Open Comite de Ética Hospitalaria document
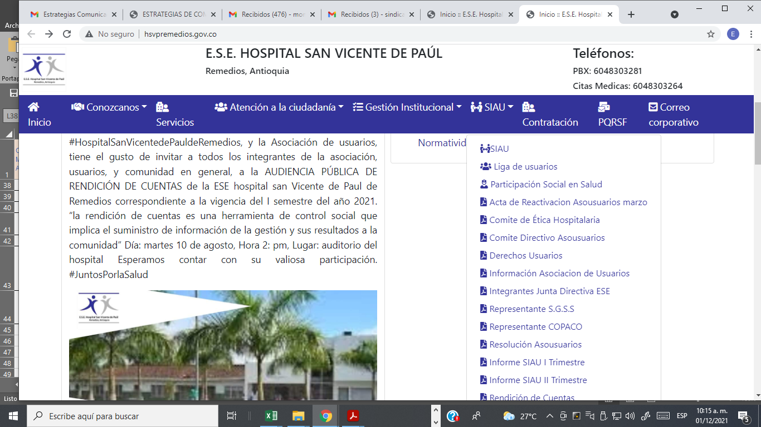 click(x=544, y=220)
